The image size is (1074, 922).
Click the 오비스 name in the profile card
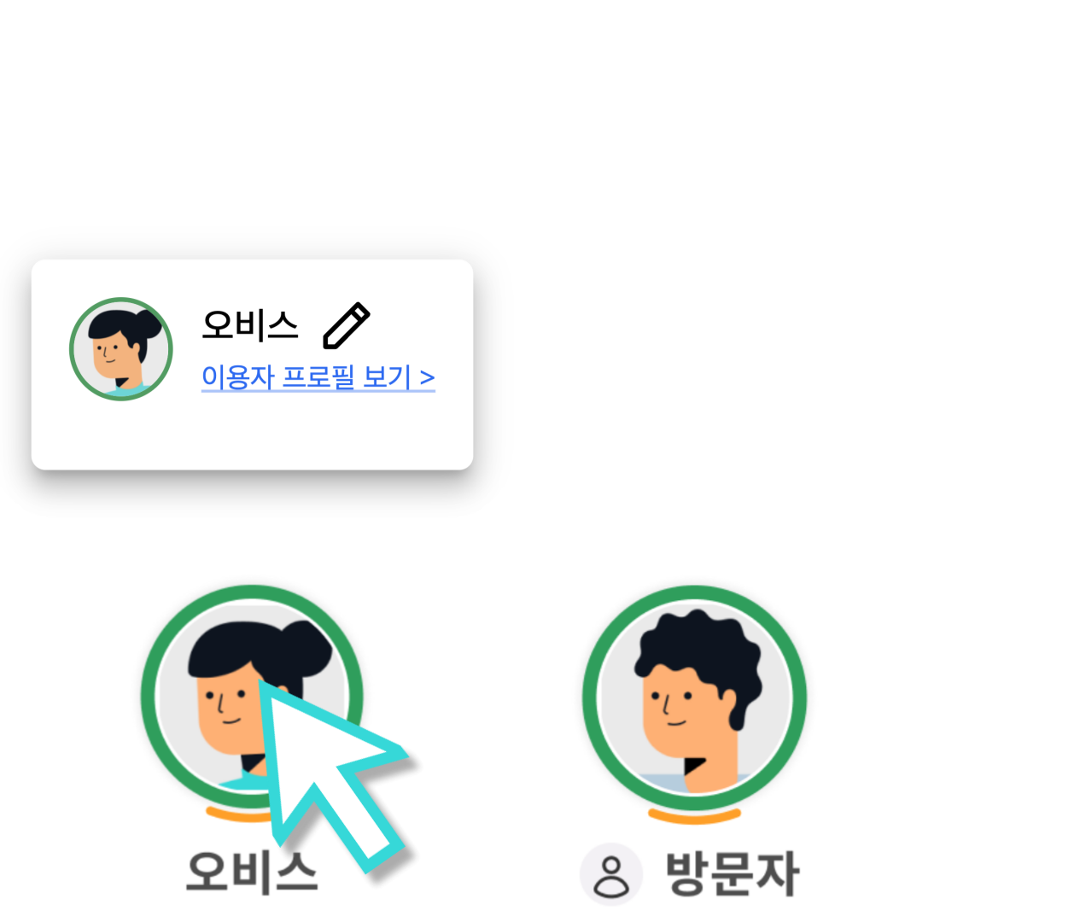[x=250, y=325]
